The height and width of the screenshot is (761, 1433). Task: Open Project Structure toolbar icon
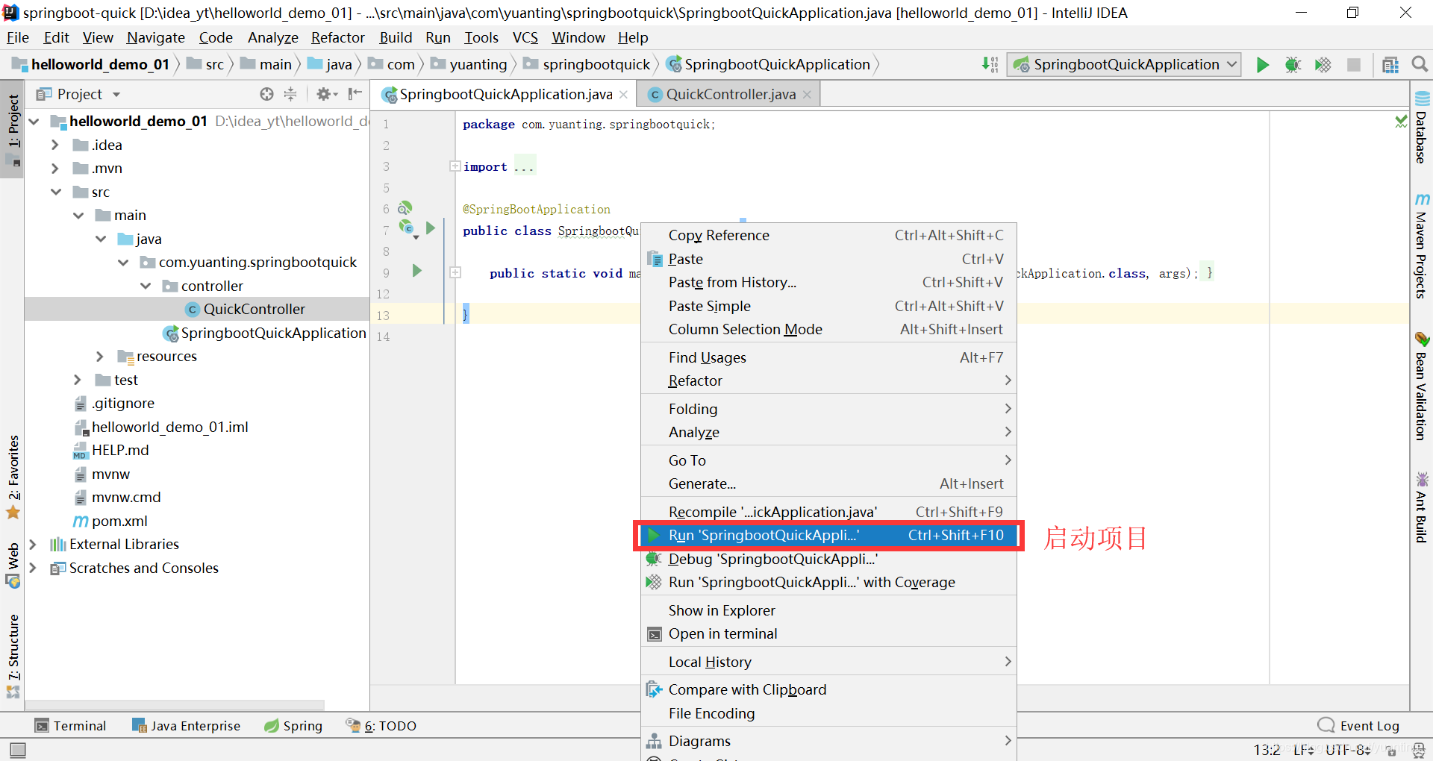[1390, 65]
